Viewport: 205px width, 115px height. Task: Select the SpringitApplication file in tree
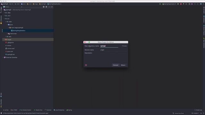click(19, 31)
